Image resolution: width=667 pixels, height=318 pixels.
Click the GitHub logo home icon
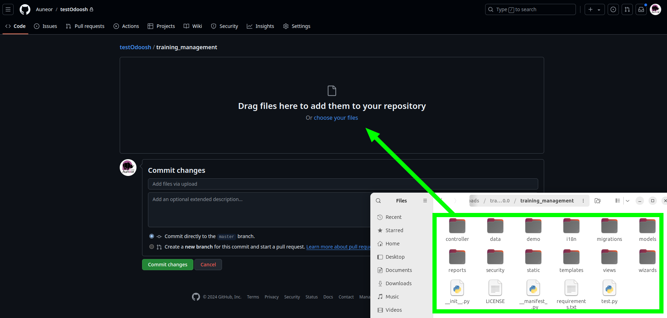(x=25, y=9)
